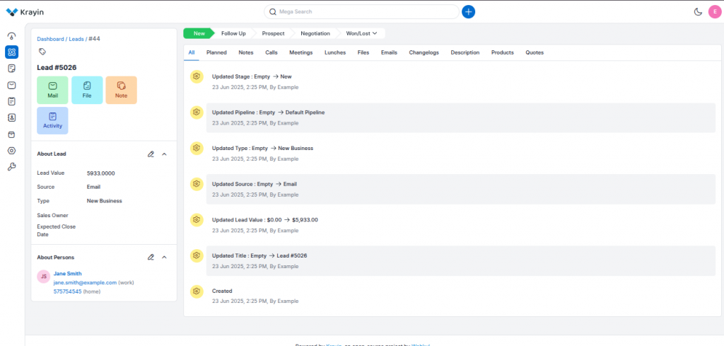This screenshot has height=346, width=724.
Task: Switch to the Quotes tab
Action: point(535,52)
